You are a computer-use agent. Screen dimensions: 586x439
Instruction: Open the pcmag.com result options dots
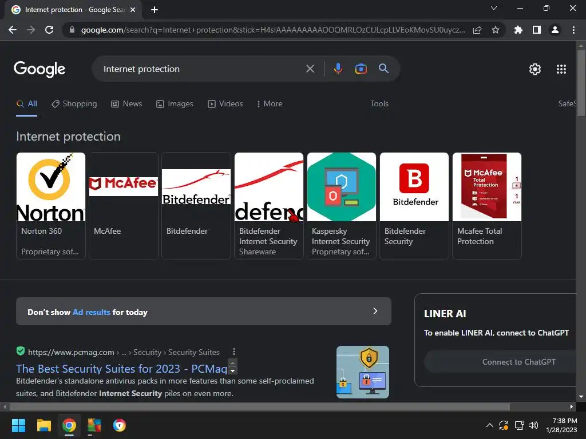(234, 352)
